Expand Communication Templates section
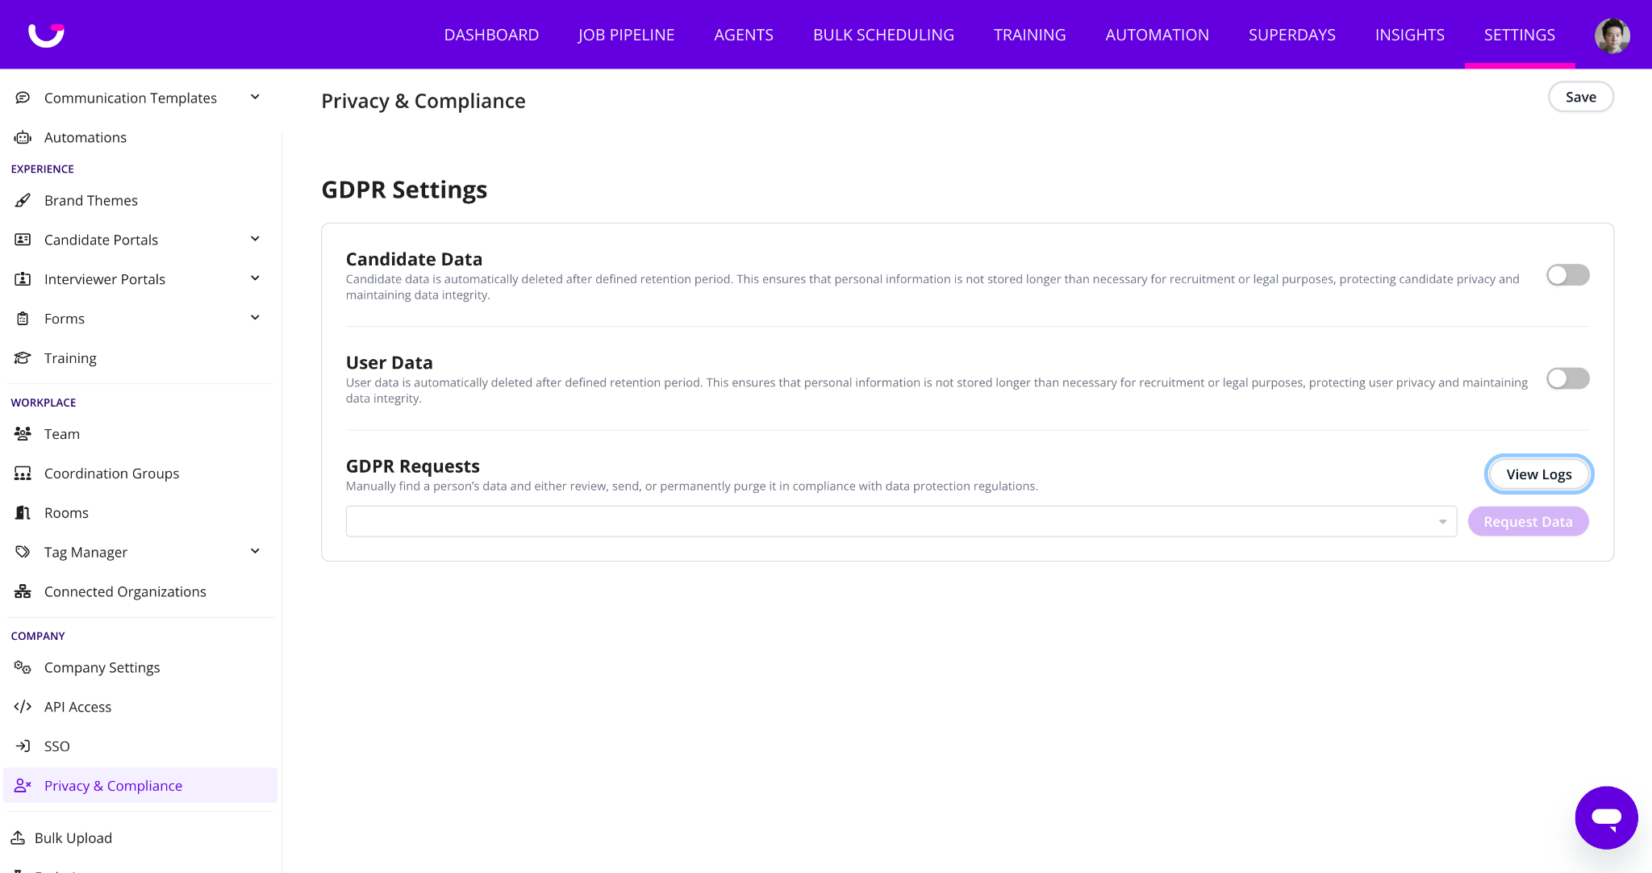Viewport: 1652px width, 873px height. coord(255,98)
